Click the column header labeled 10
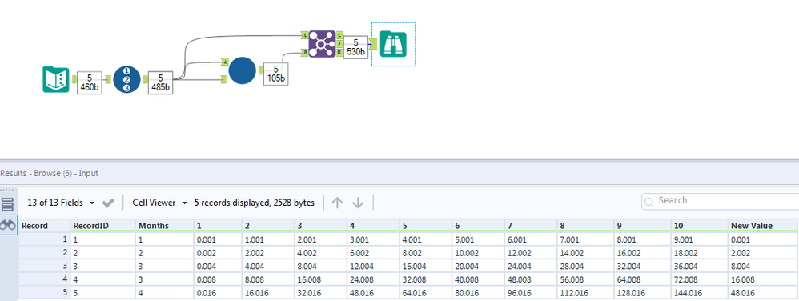This screenshot has height=301, width=799. click(x=699, y=225)
